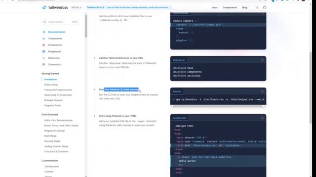
Task: Click the Terminal code horizontal scrollbar
Action: coord(217,106)
